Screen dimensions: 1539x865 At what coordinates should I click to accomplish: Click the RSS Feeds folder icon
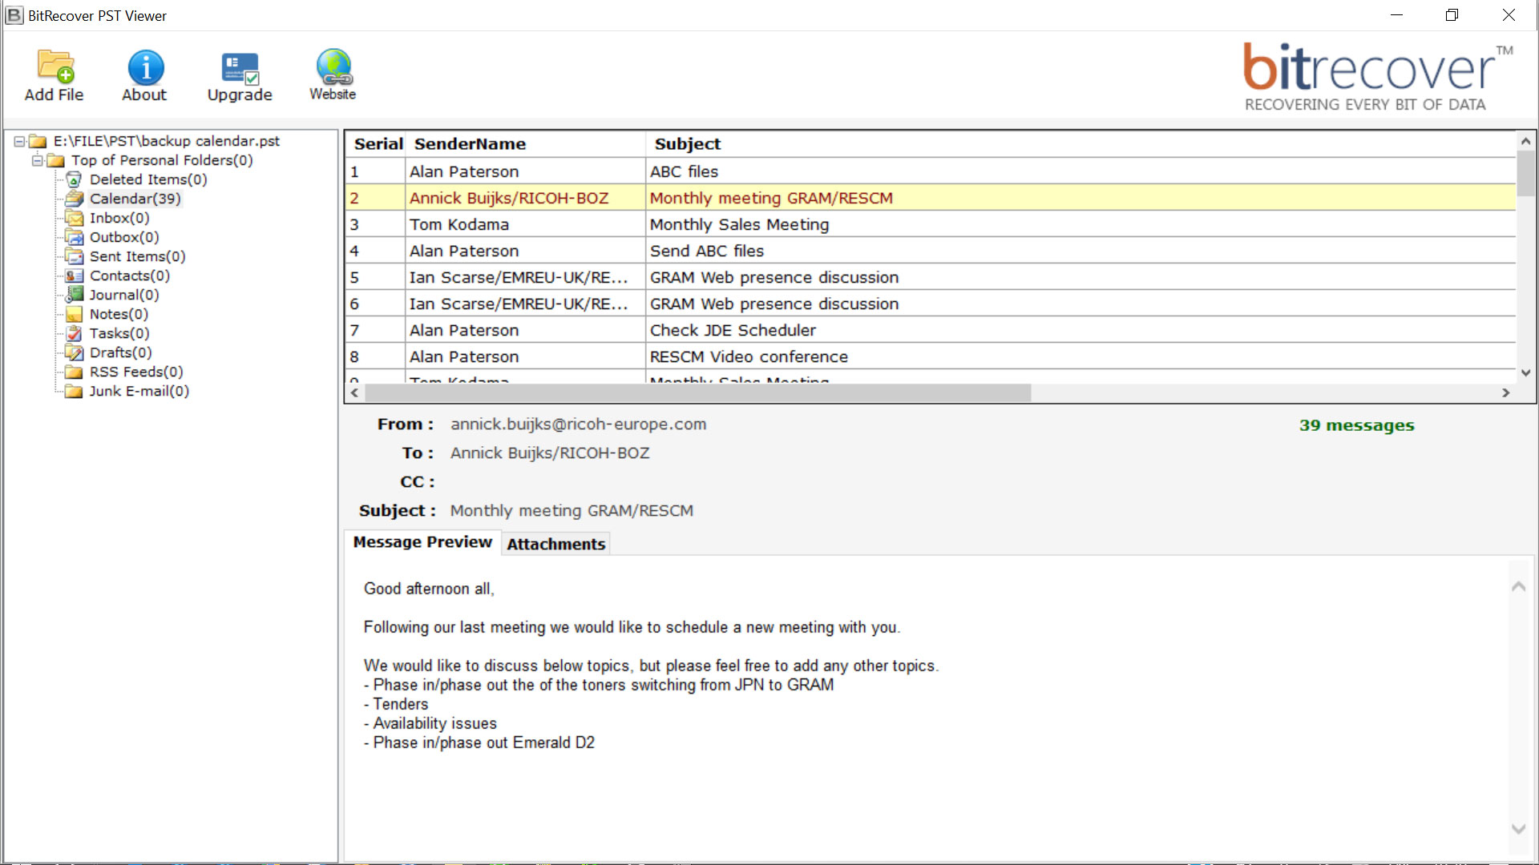(74, 372)
